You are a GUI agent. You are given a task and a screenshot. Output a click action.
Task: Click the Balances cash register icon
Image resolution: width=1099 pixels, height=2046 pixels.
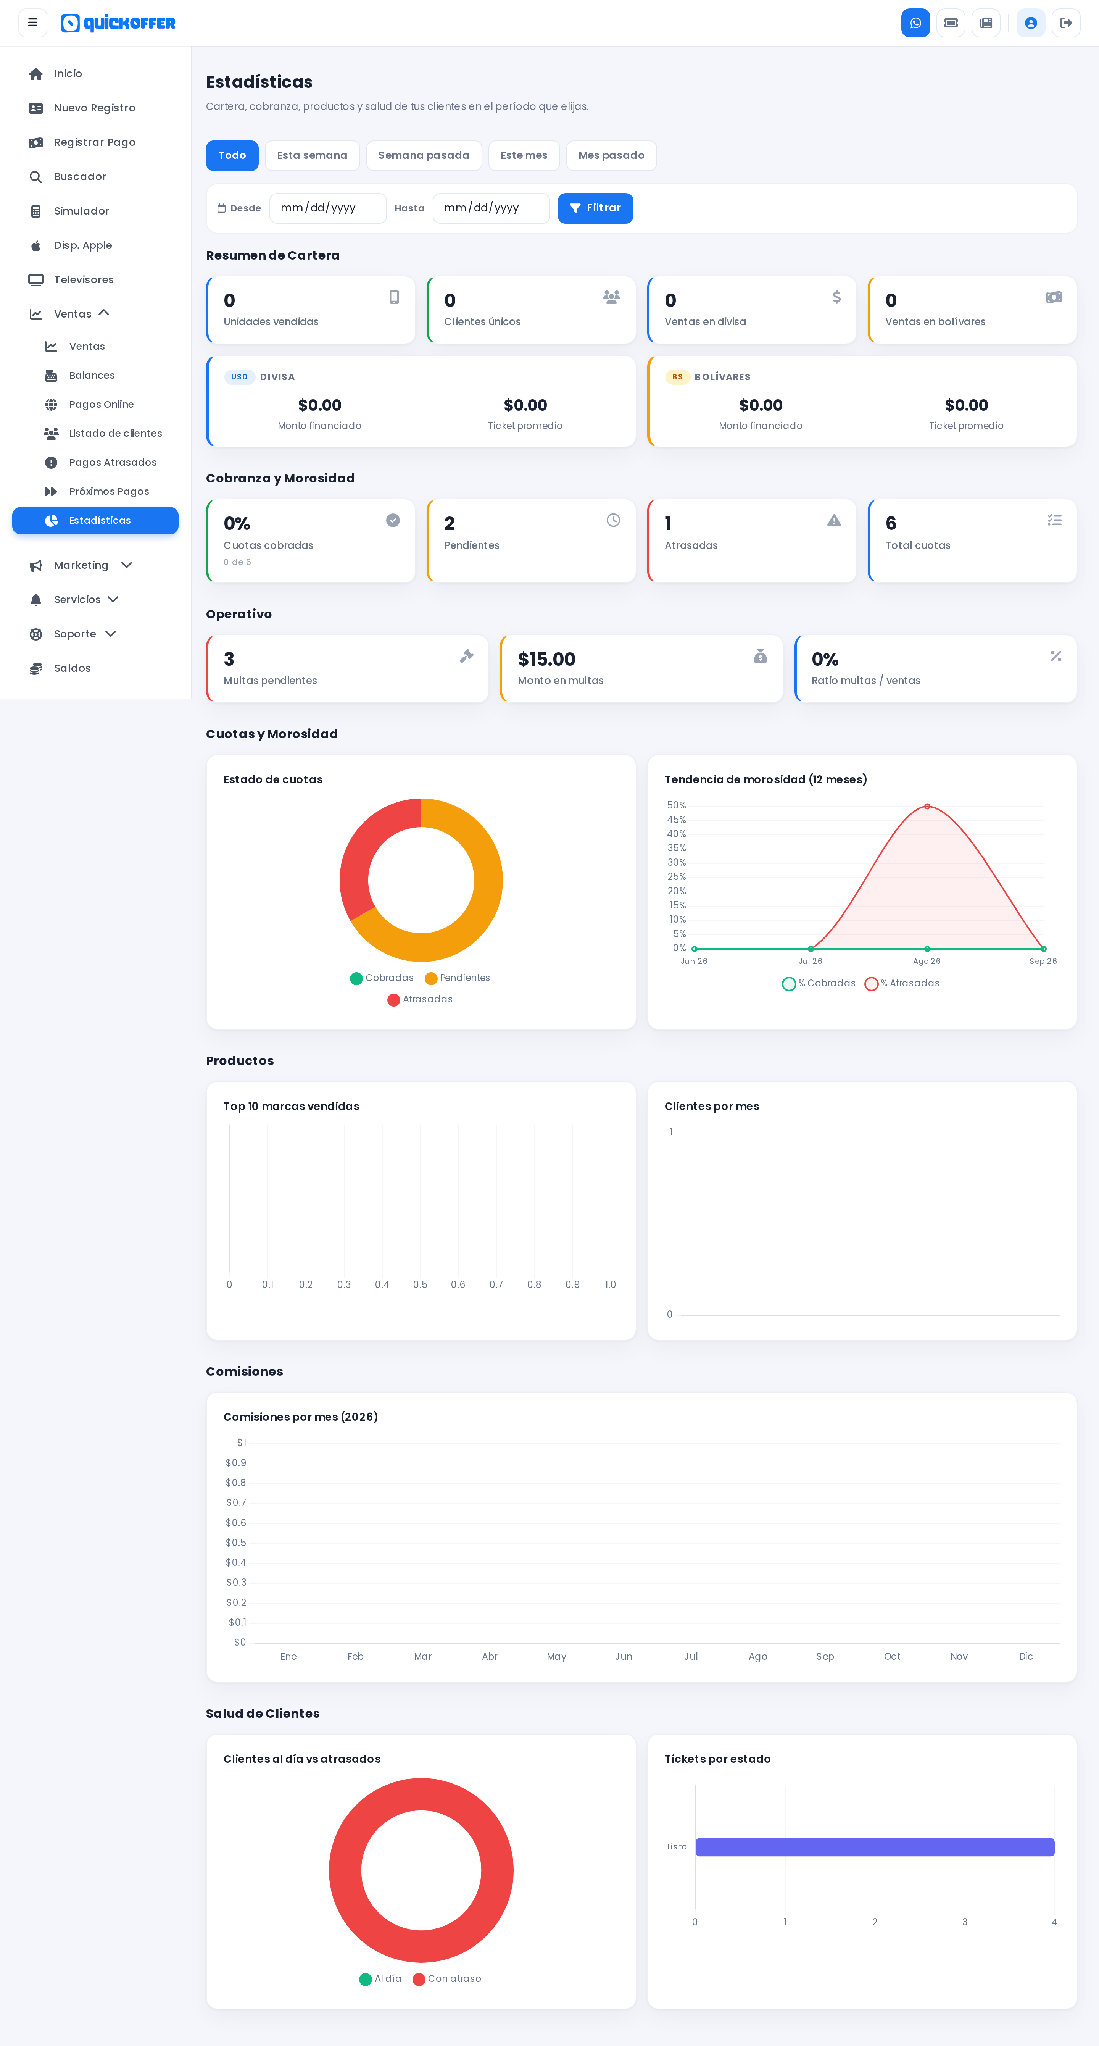[x=51, y=376]
